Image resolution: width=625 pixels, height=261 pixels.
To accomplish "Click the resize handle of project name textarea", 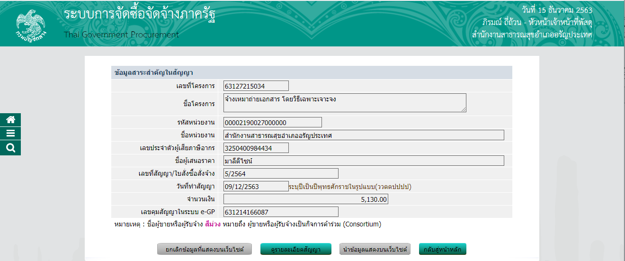I will click(464, 109).
